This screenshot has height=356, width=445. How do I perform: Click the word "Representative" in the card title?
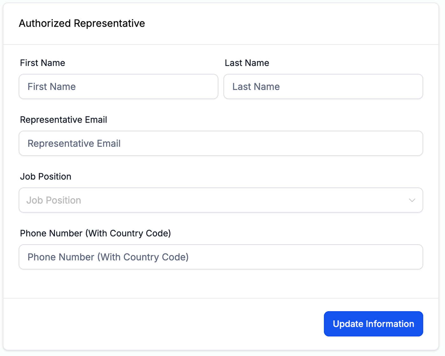109,24
